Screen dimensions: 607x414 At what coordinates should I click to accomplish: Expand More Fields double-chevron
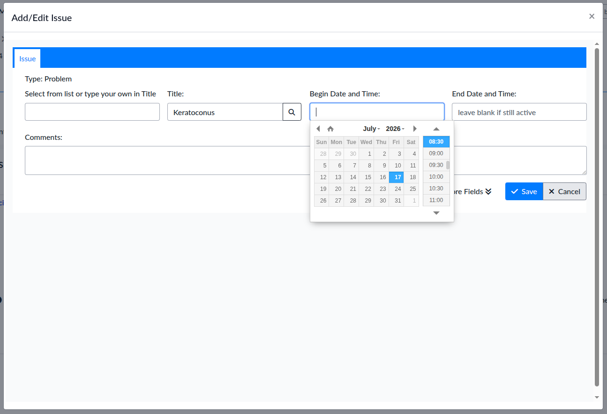[488, 191]
